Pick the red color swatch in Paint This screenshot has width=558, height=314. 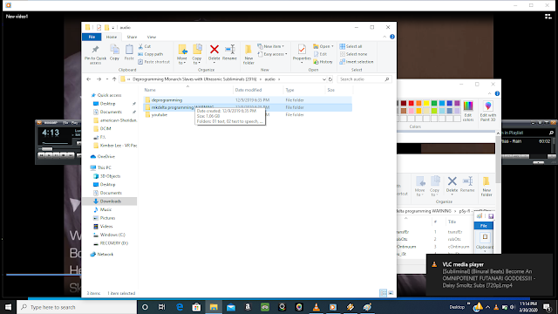point(411,103)
